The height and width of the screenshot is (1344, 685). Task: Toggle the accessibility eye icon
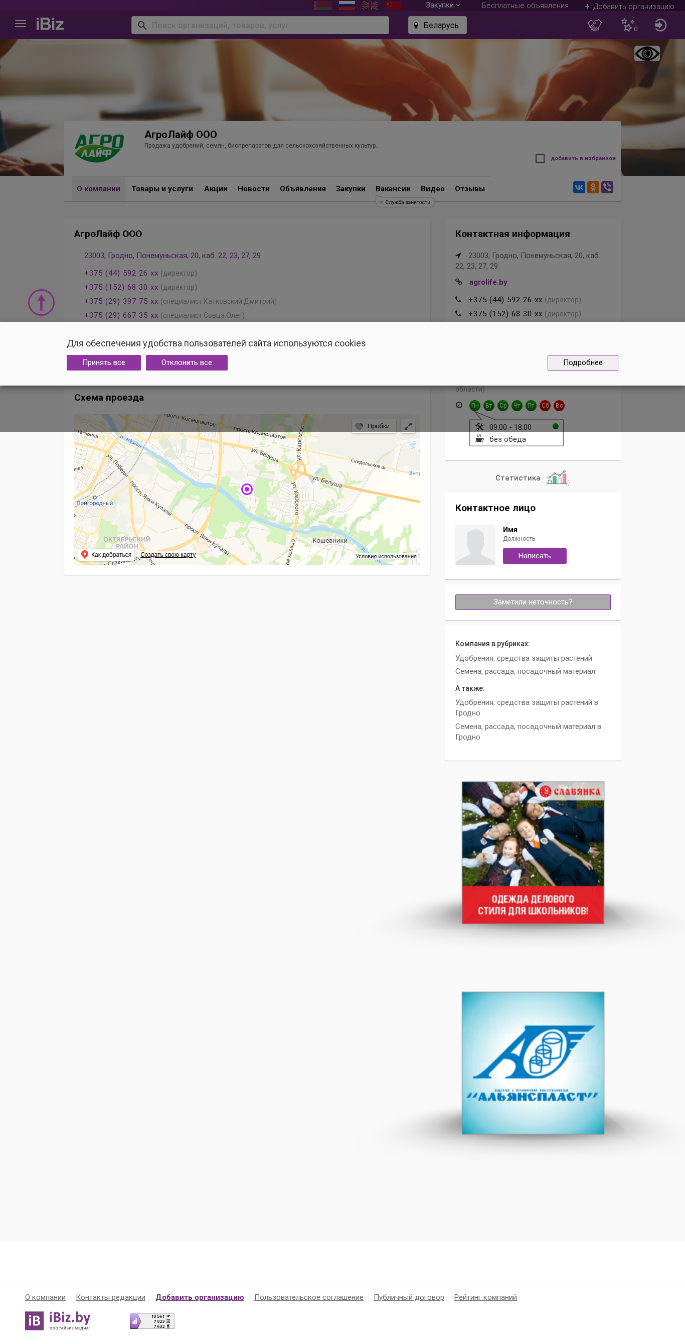(647, 53)
